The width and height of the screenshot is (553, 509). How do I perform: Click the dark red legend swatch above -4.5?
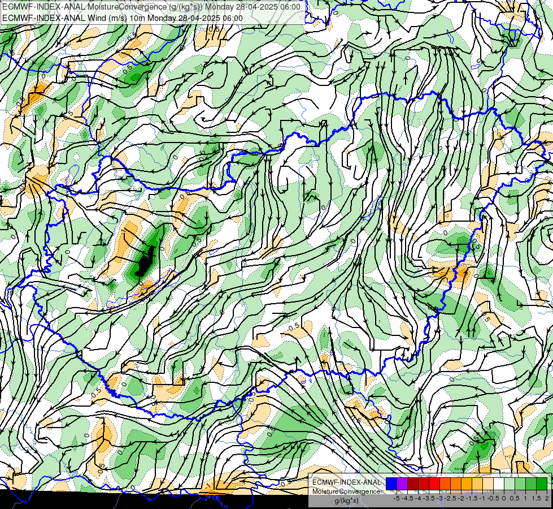(413, 484)
